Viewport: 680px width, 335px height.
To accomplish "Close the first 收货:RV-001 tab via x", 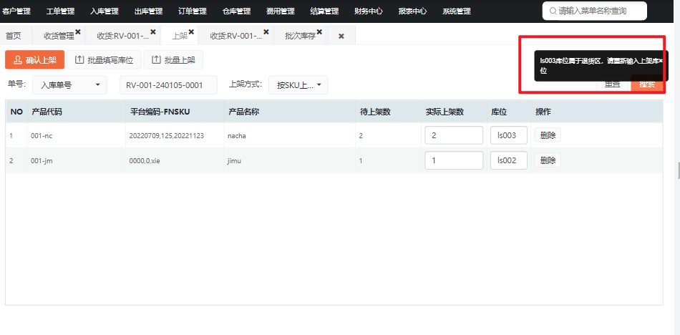I will click(153, 31).
